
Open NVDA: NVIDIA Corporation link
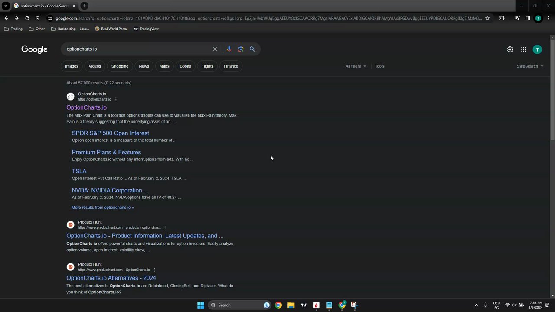click(x=110, y=190)
